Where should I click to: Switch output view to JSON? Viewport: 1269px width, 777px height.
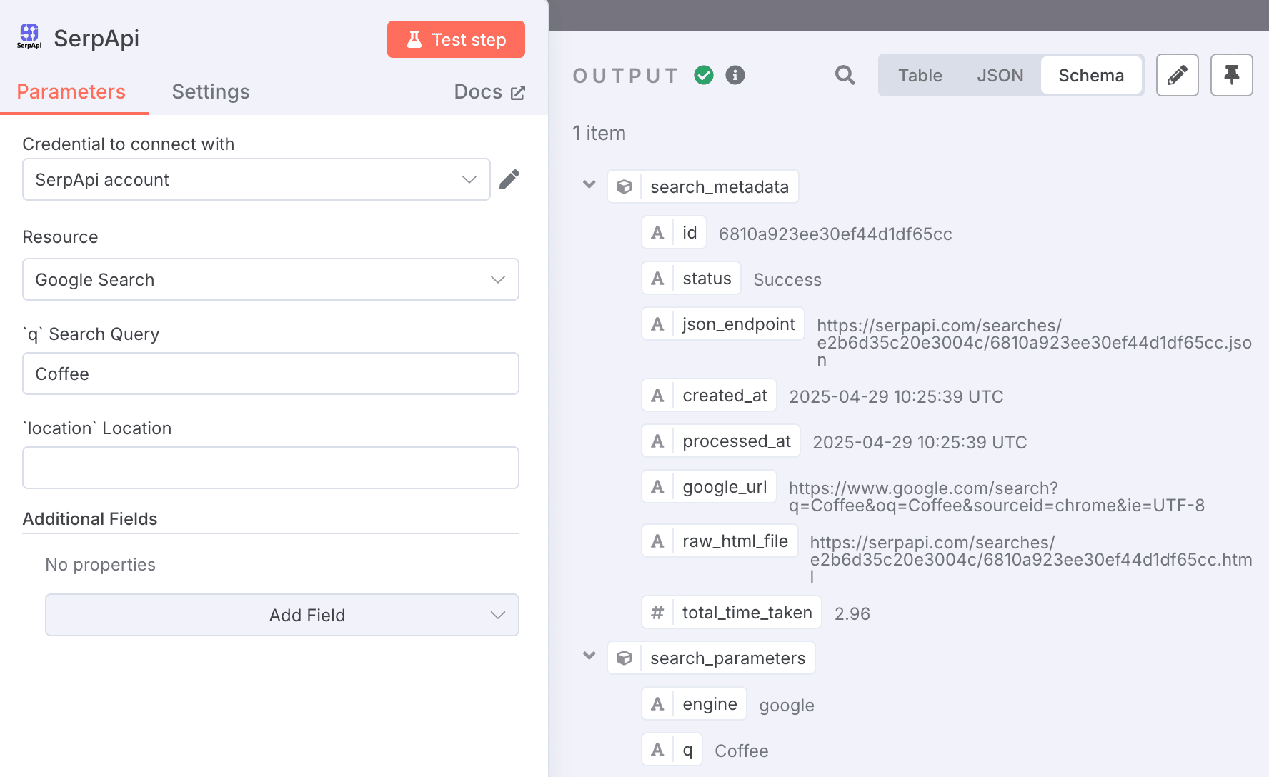(1000, 75)
